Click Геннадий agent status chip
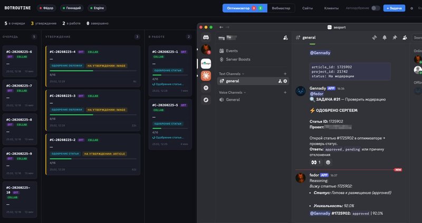 (72, 8)
